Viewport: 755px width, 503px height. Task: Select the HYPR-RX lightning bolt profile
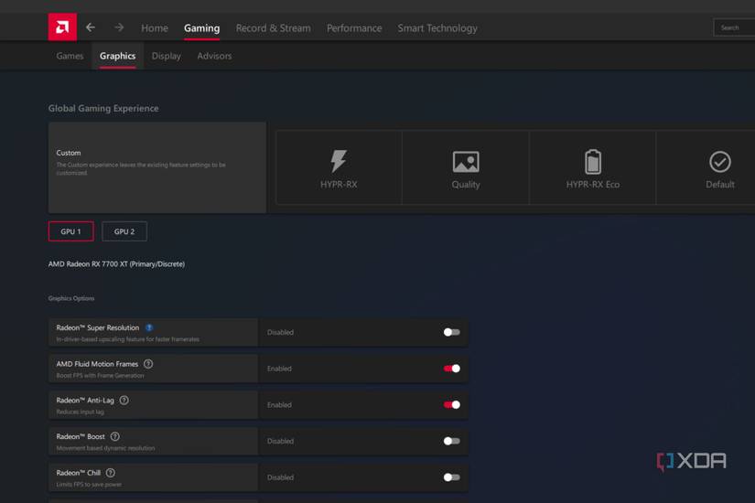(x=339, y=168)
